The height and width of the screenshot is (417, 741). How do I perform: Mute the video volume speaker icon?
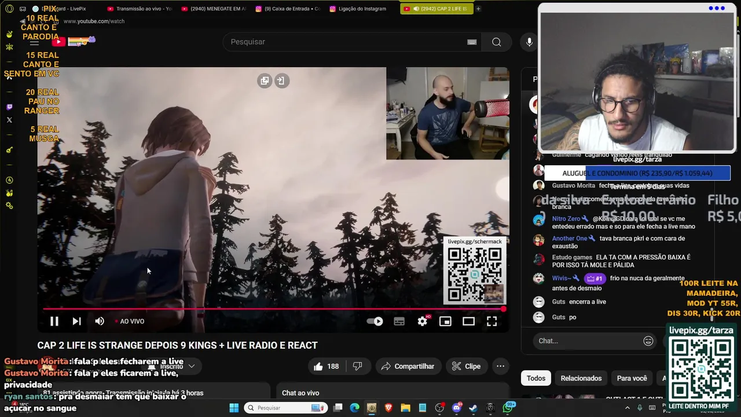click(100, 321)
